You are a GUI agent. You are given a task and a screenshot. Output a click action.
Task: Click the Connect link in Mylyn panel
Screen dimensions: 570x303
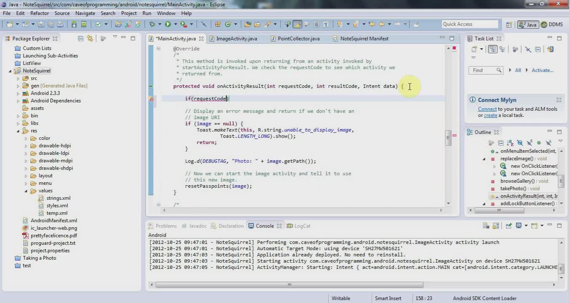point(487,109)
